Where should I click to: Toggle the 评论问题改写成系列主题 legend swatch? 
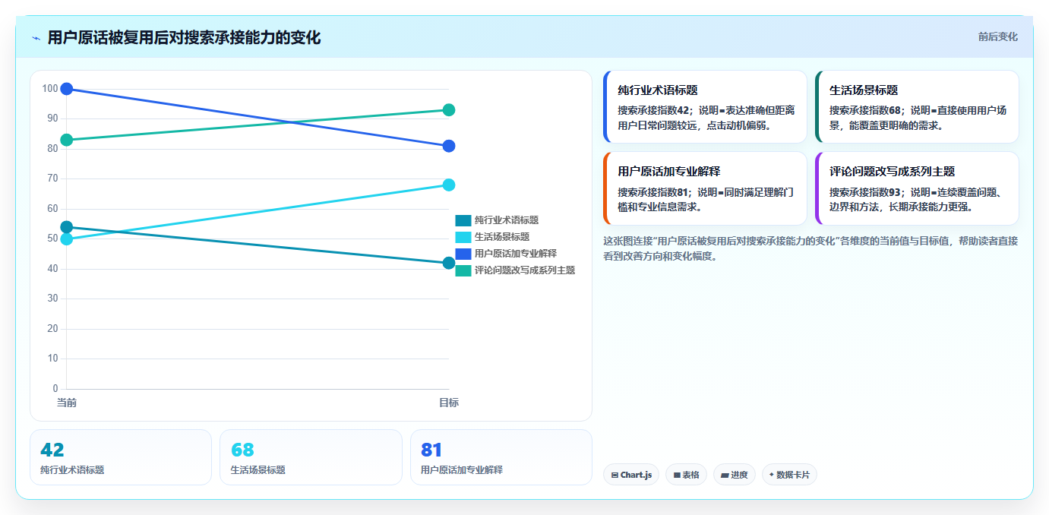pos(463,270)
